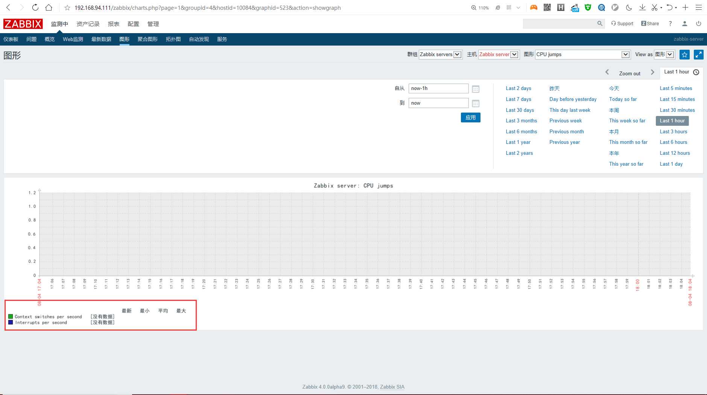Select the Previous month period
This screenshot has height=395, width=707.
567,131
